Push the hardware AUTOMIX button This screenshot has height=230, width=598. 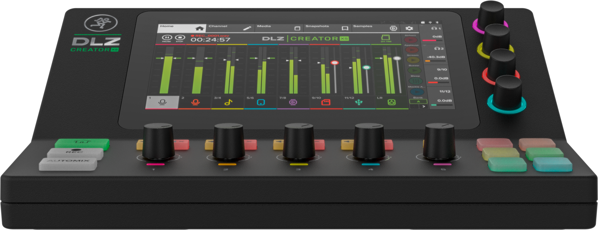pos(68,164)
